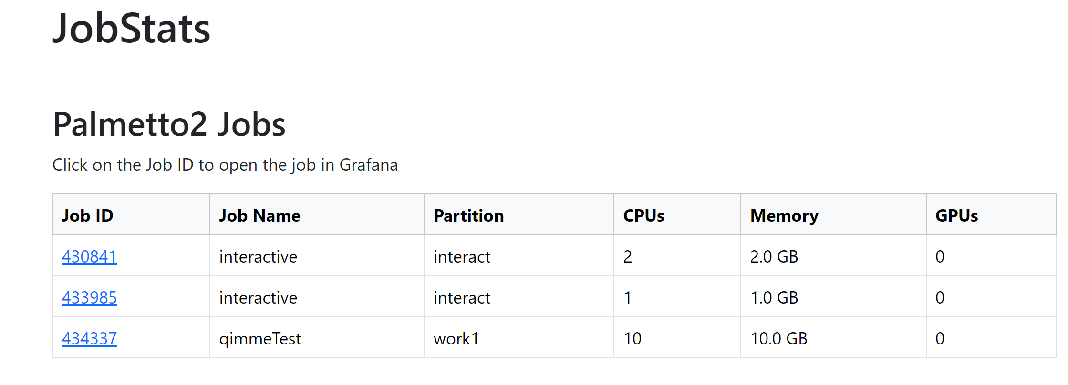Viewport: 1068px width, 385px height.
Task: Click the Partition column header
Action: pyautogui.click(x=468, y=215)
